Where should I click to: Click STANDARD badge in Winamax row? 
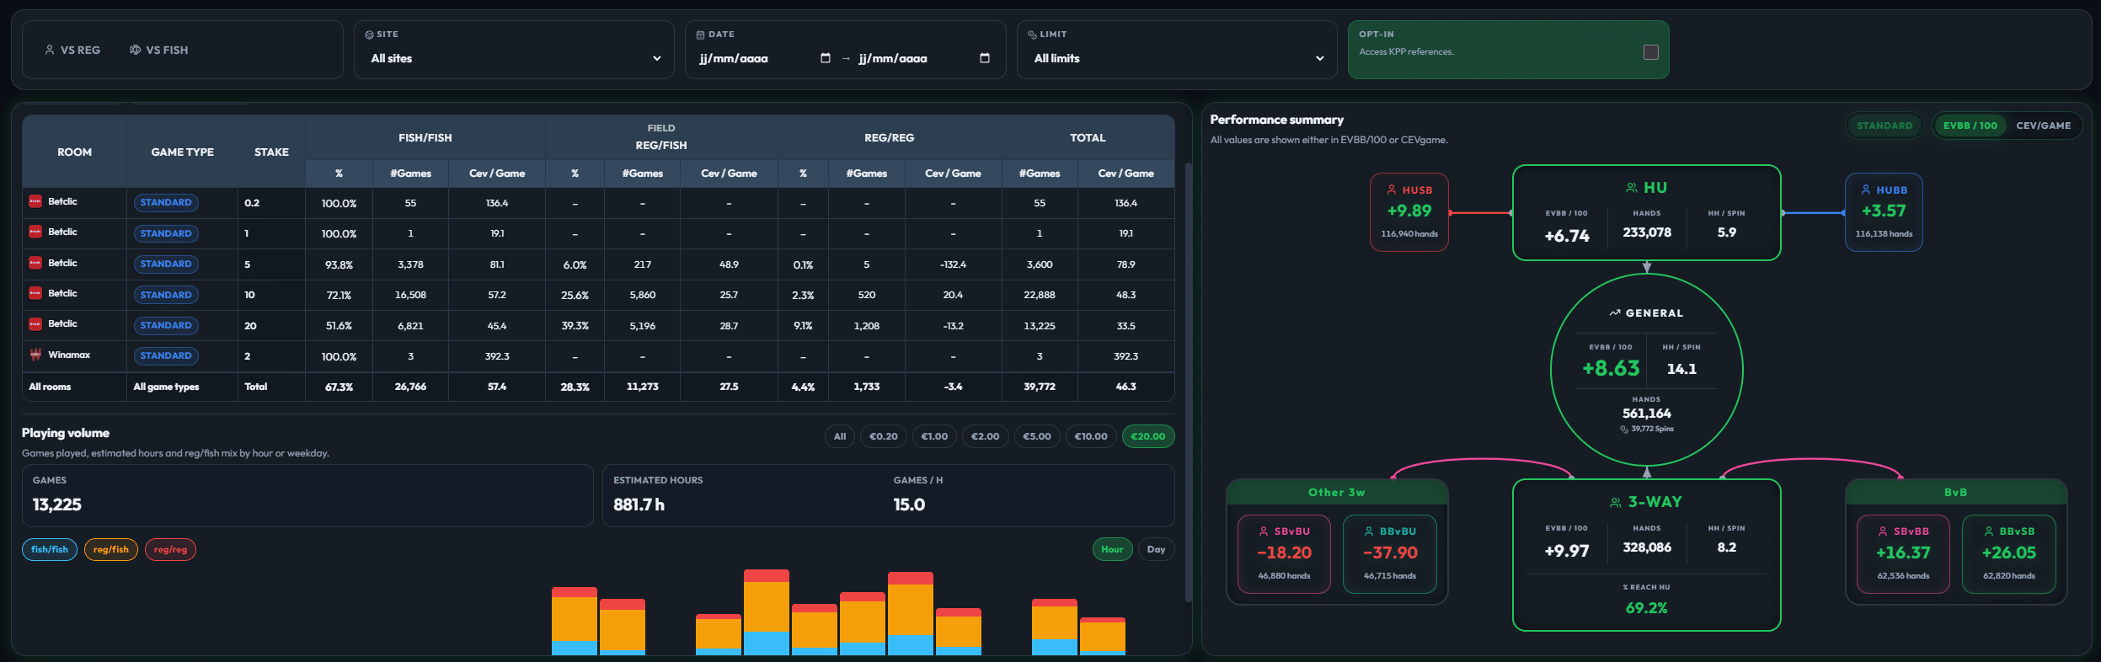[x=166, y=355]
